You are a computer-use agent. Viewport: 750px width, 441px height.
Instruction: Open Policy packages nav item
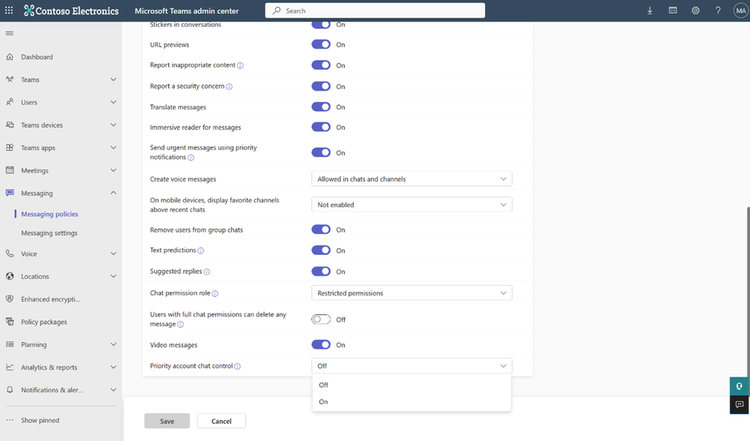coord(44,322)
